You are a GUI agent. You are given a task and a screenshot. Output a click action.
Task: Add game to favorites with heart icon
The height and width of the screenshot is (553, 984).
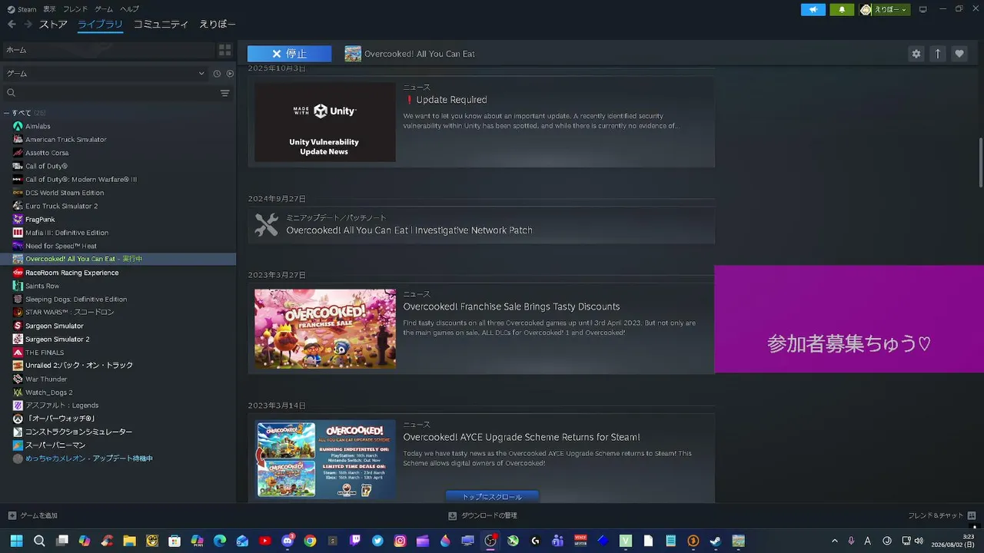click(959, 54)
